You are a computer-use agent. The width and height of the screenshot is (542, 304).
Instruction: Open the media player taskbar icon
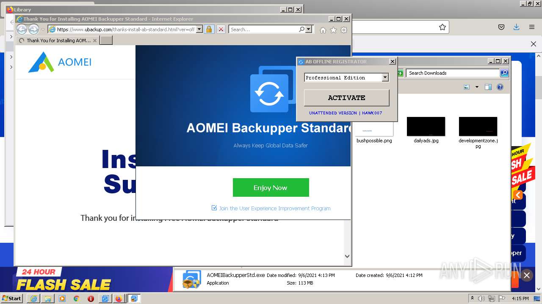pos(62,299)
